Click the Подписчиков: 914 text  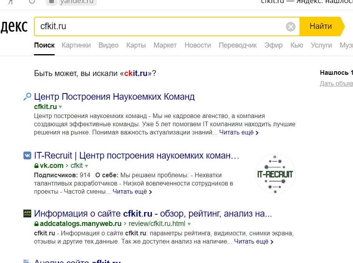tap(62, 175)
